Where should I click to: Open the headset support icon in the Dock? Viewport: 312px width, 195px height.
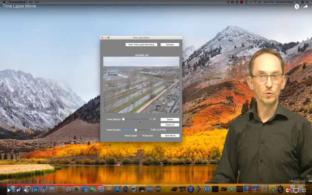coord(134,189)
